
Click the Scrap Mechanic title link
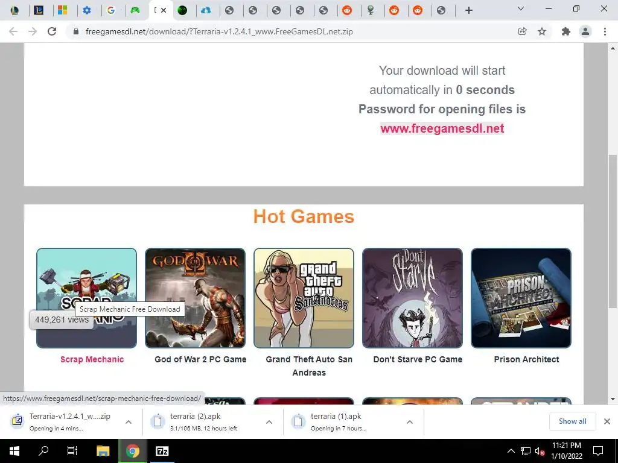[x=92, y=359]
